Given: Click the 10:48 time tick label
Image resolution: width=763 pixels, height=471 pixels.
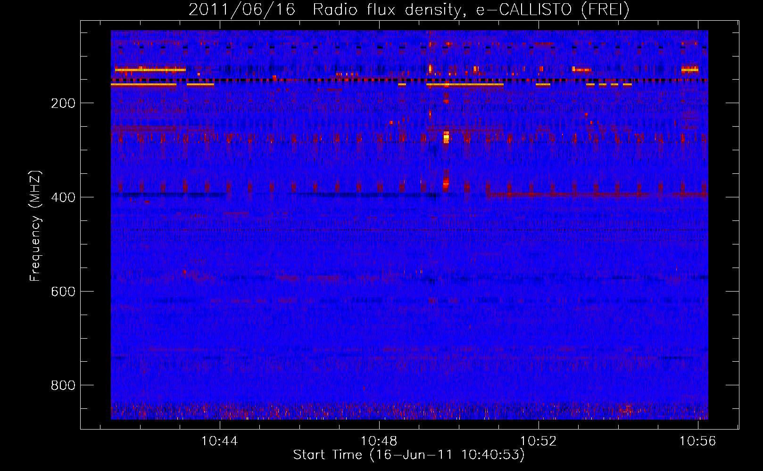Looking at the screenshot, I should click(379, 441).
